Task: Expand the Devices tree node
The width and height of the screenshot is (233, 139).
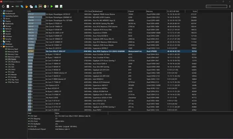Action: (1, 34)
